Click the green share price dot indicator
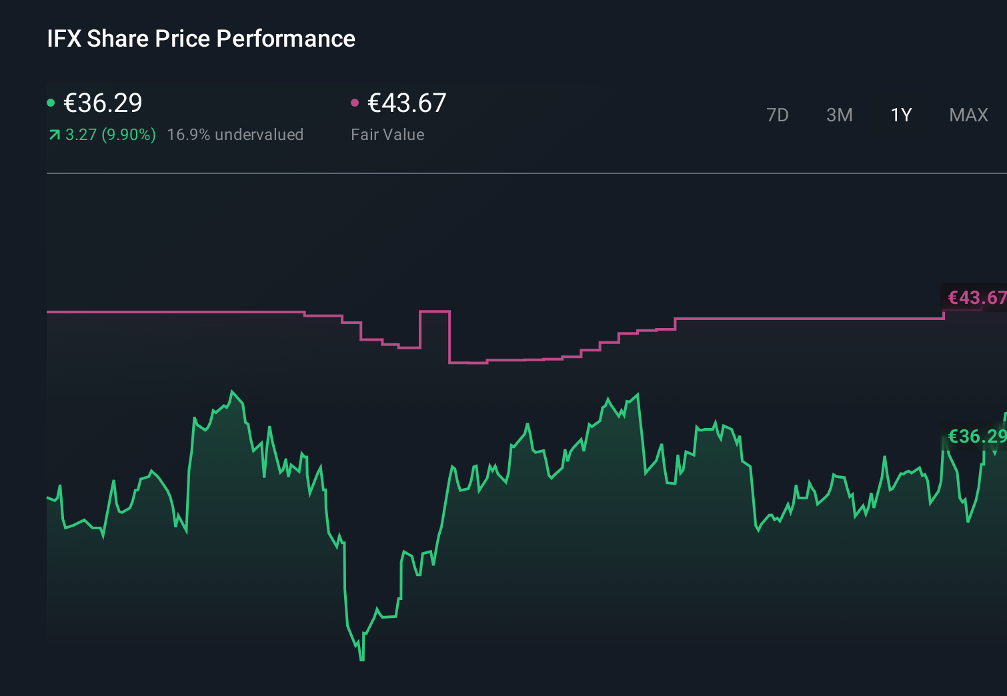 51,102
